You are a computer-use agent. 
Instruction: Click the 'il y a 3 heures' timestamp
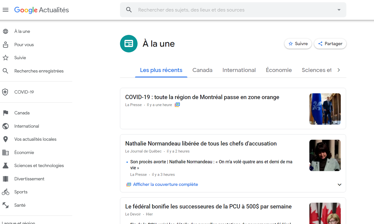click(x=163, y=175)
